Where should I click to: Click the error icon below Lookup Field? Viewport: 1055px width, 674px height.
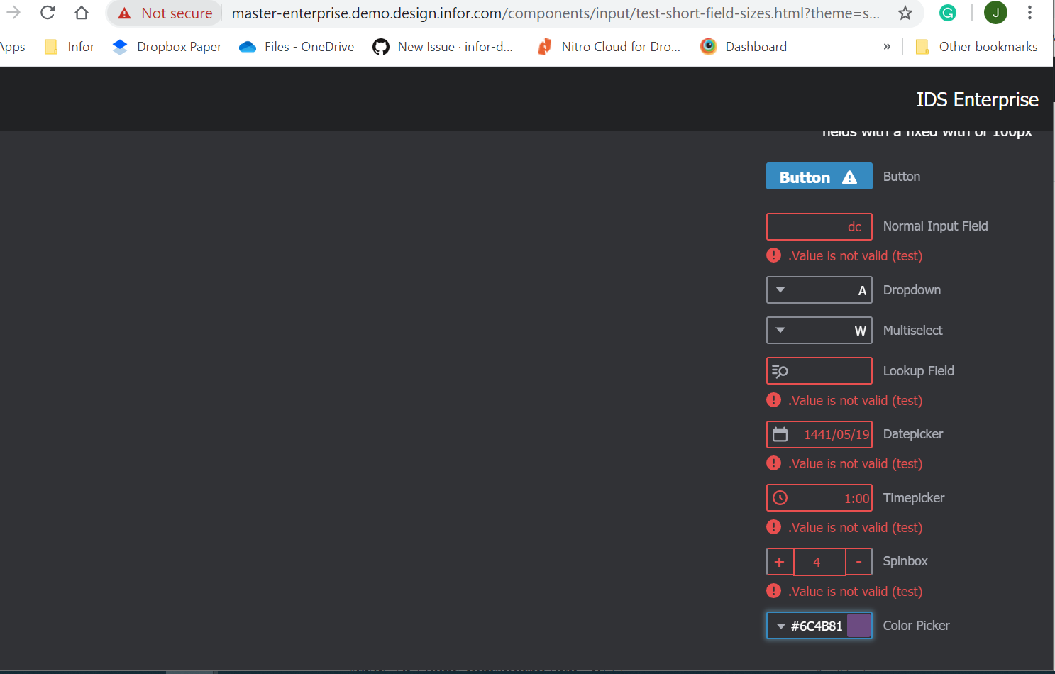774,400
